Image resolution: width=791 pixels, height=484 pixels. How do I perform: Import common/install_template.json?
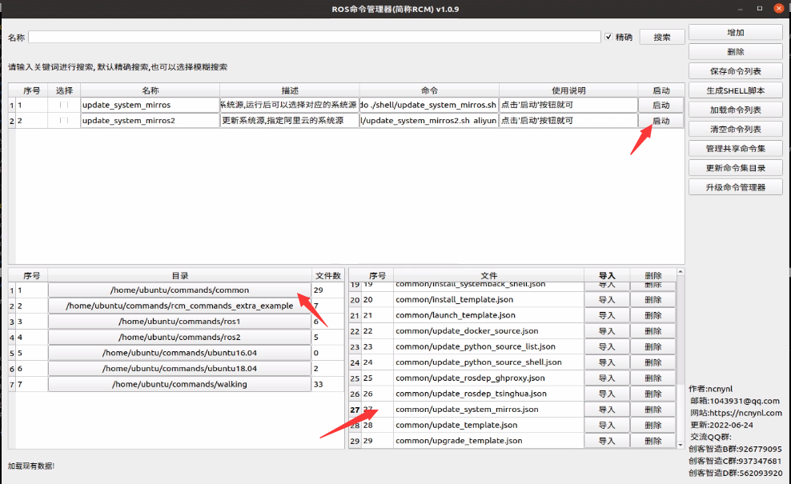pyautogui.click(x=607, y=299)
